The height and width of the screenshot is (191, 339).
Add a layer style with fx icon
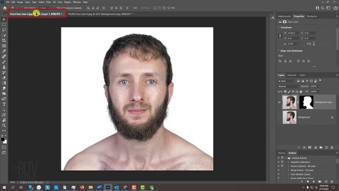(304, 147)
